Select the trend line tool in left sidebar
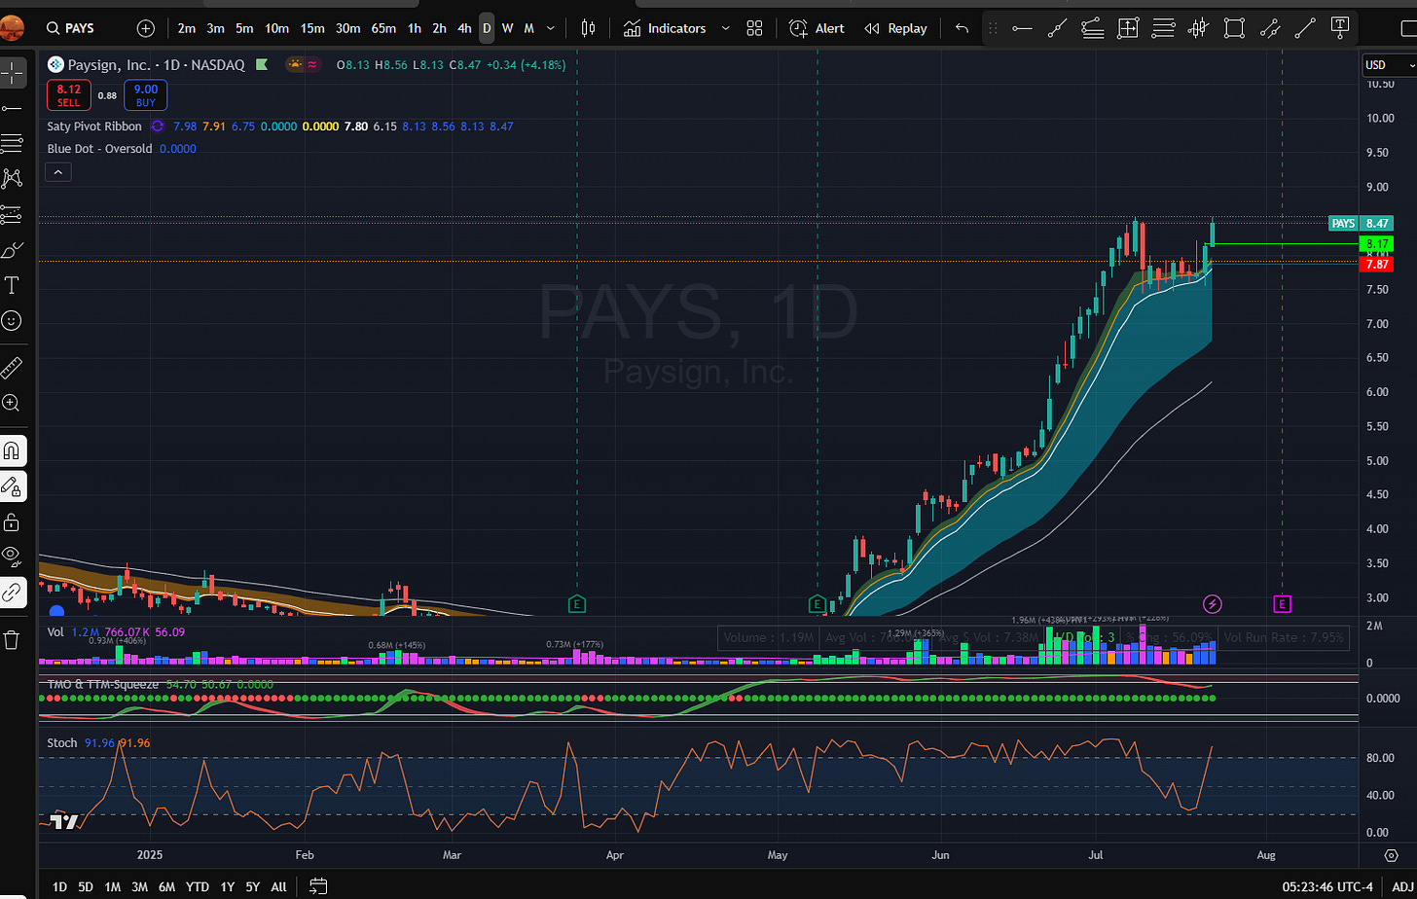1417x899 pixels. click(12, 108)
